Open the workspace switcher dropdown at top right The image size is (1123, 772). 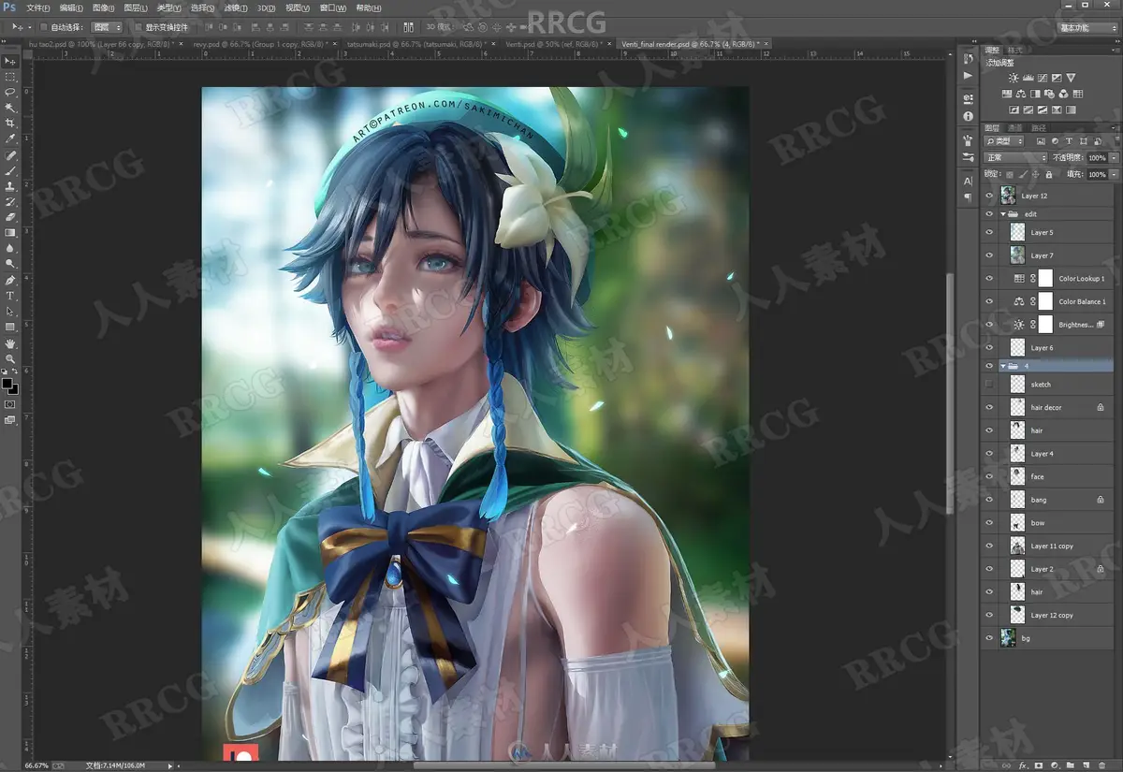[1087, 28]
